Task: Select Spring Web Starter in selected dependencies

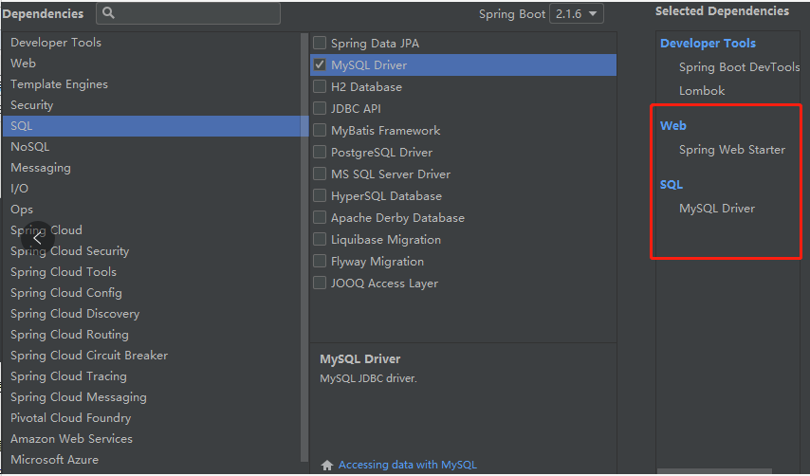Action: pyautogui.click(x=732, y=150)
